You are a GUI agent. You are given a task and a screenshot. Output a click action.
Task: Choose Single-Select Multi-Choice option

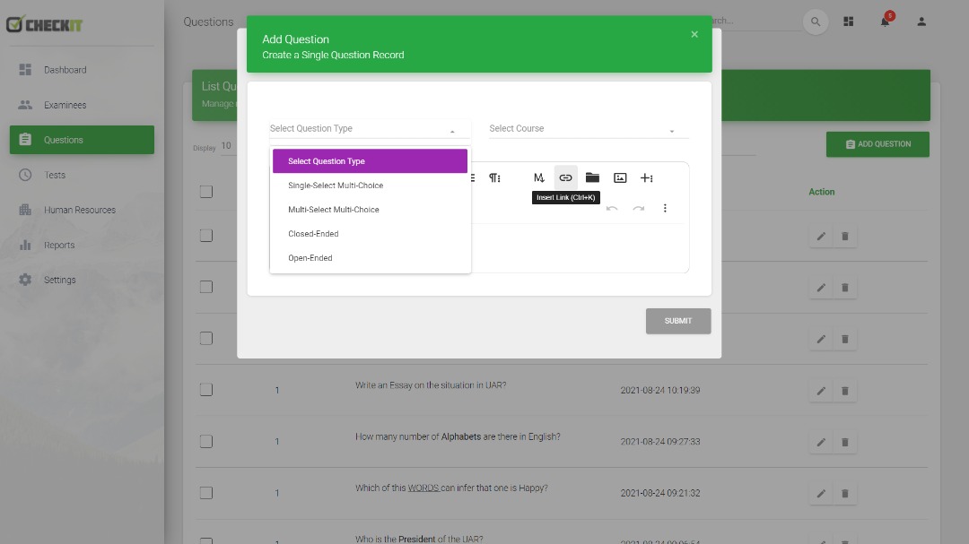370,186
